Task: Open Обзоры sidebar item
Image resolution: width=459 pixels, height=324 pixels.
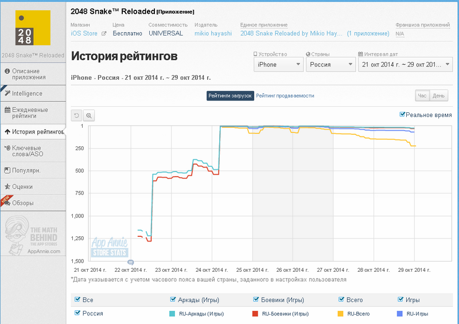Action: [33, 203]
